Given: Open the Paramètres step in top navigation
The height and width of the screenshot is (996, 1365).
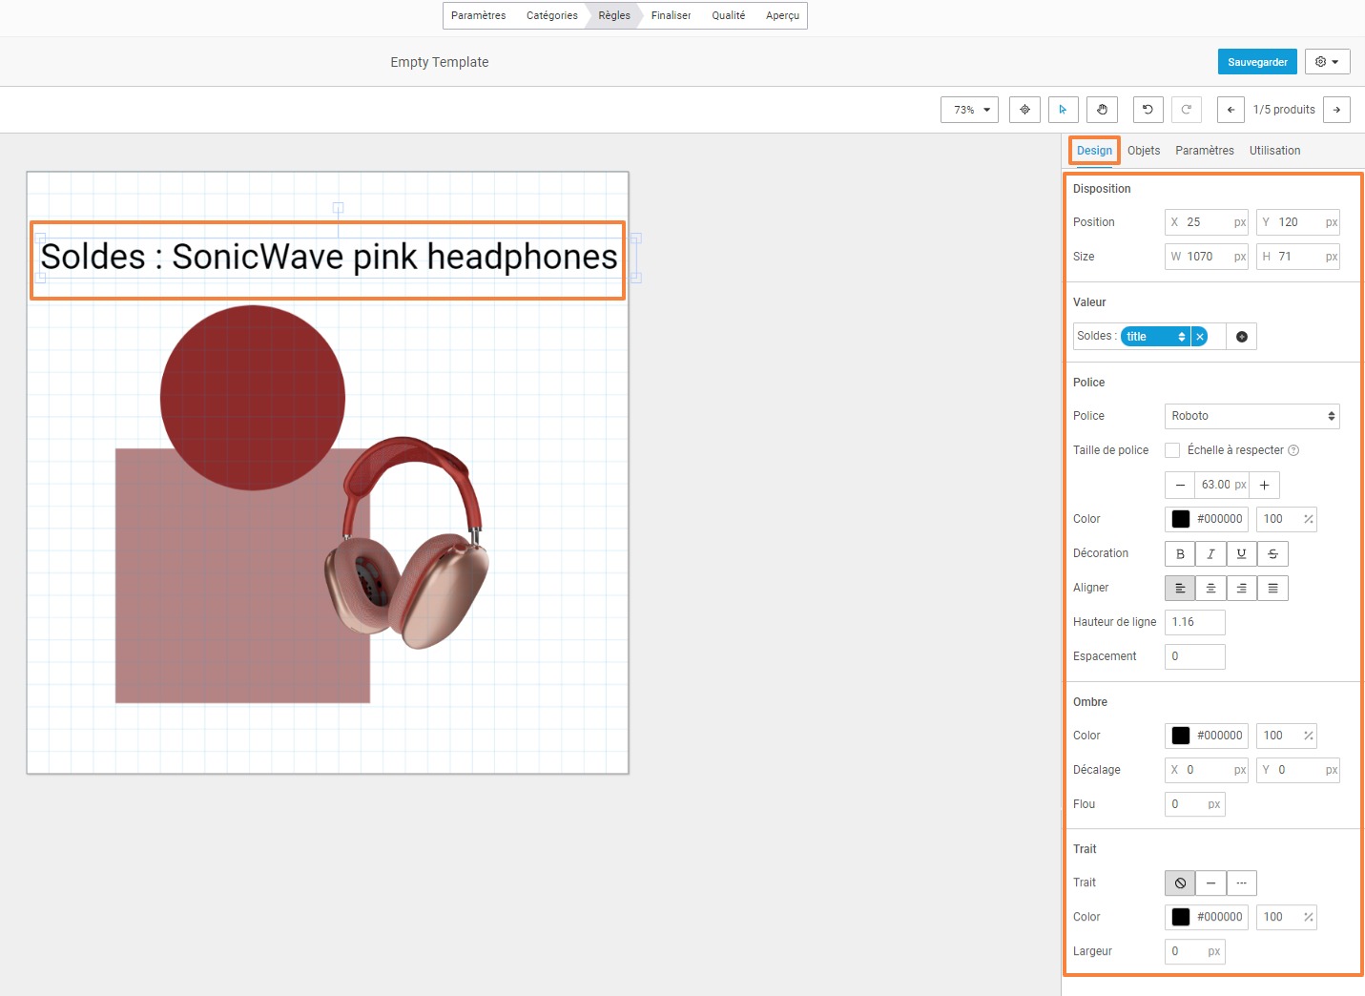Looking at the screenshot, I should point(479,15).
